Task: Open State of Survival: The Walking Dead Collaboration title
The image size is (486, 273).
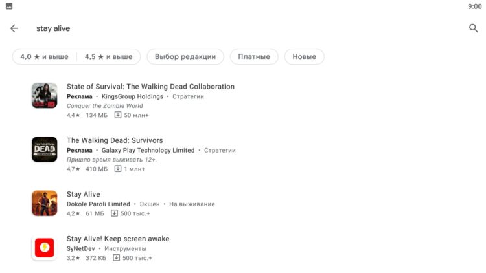Action: click(150, 87)
